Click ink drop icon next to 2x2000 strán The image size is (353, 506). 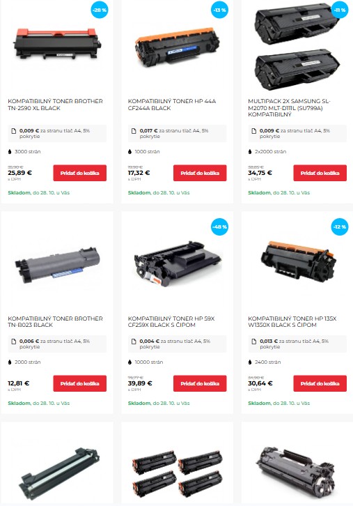pyautogui.click(x=250, y=151)
